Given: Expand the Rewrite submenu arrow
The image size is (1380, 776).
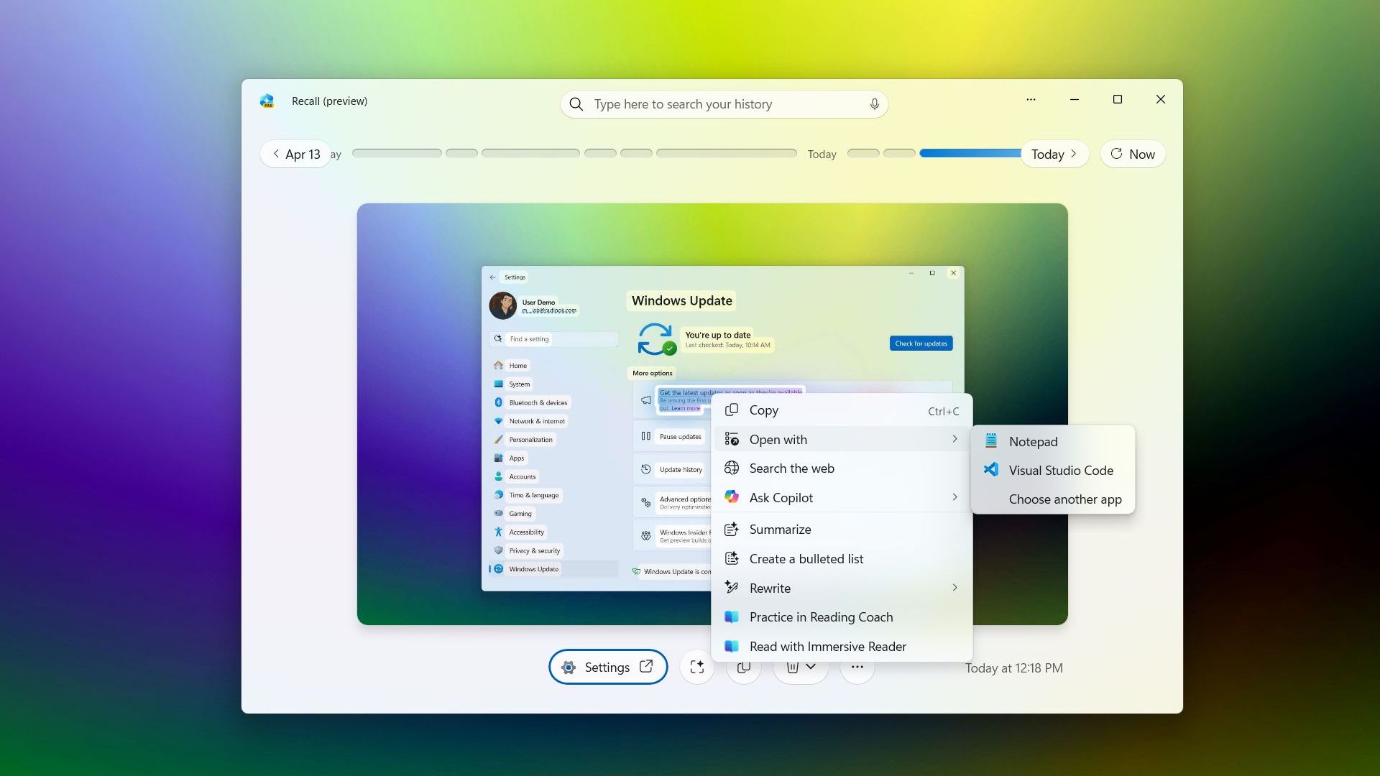Looking at the screenshot, I should point(954,588).
